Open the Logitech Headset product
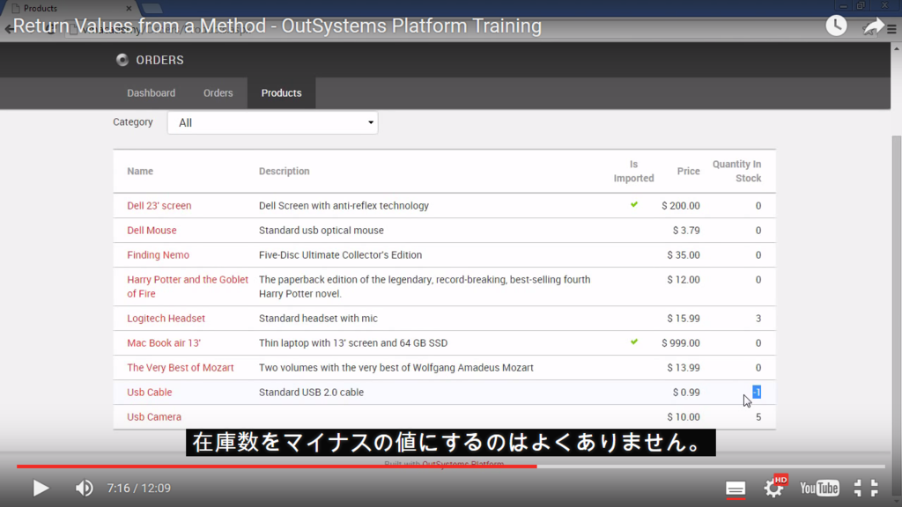Image resolution: width=902 pixels, height=507 pixels. 166,319
